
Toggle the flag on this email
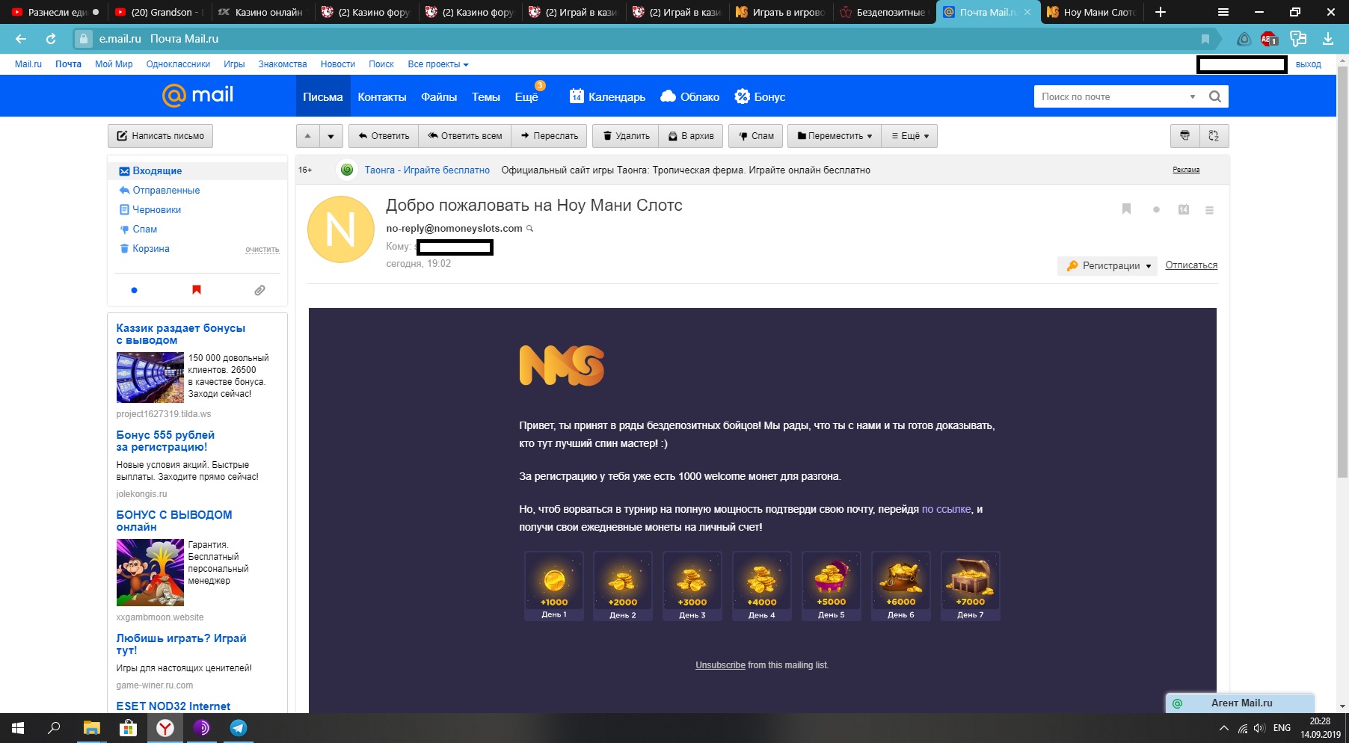[1126, 209]
